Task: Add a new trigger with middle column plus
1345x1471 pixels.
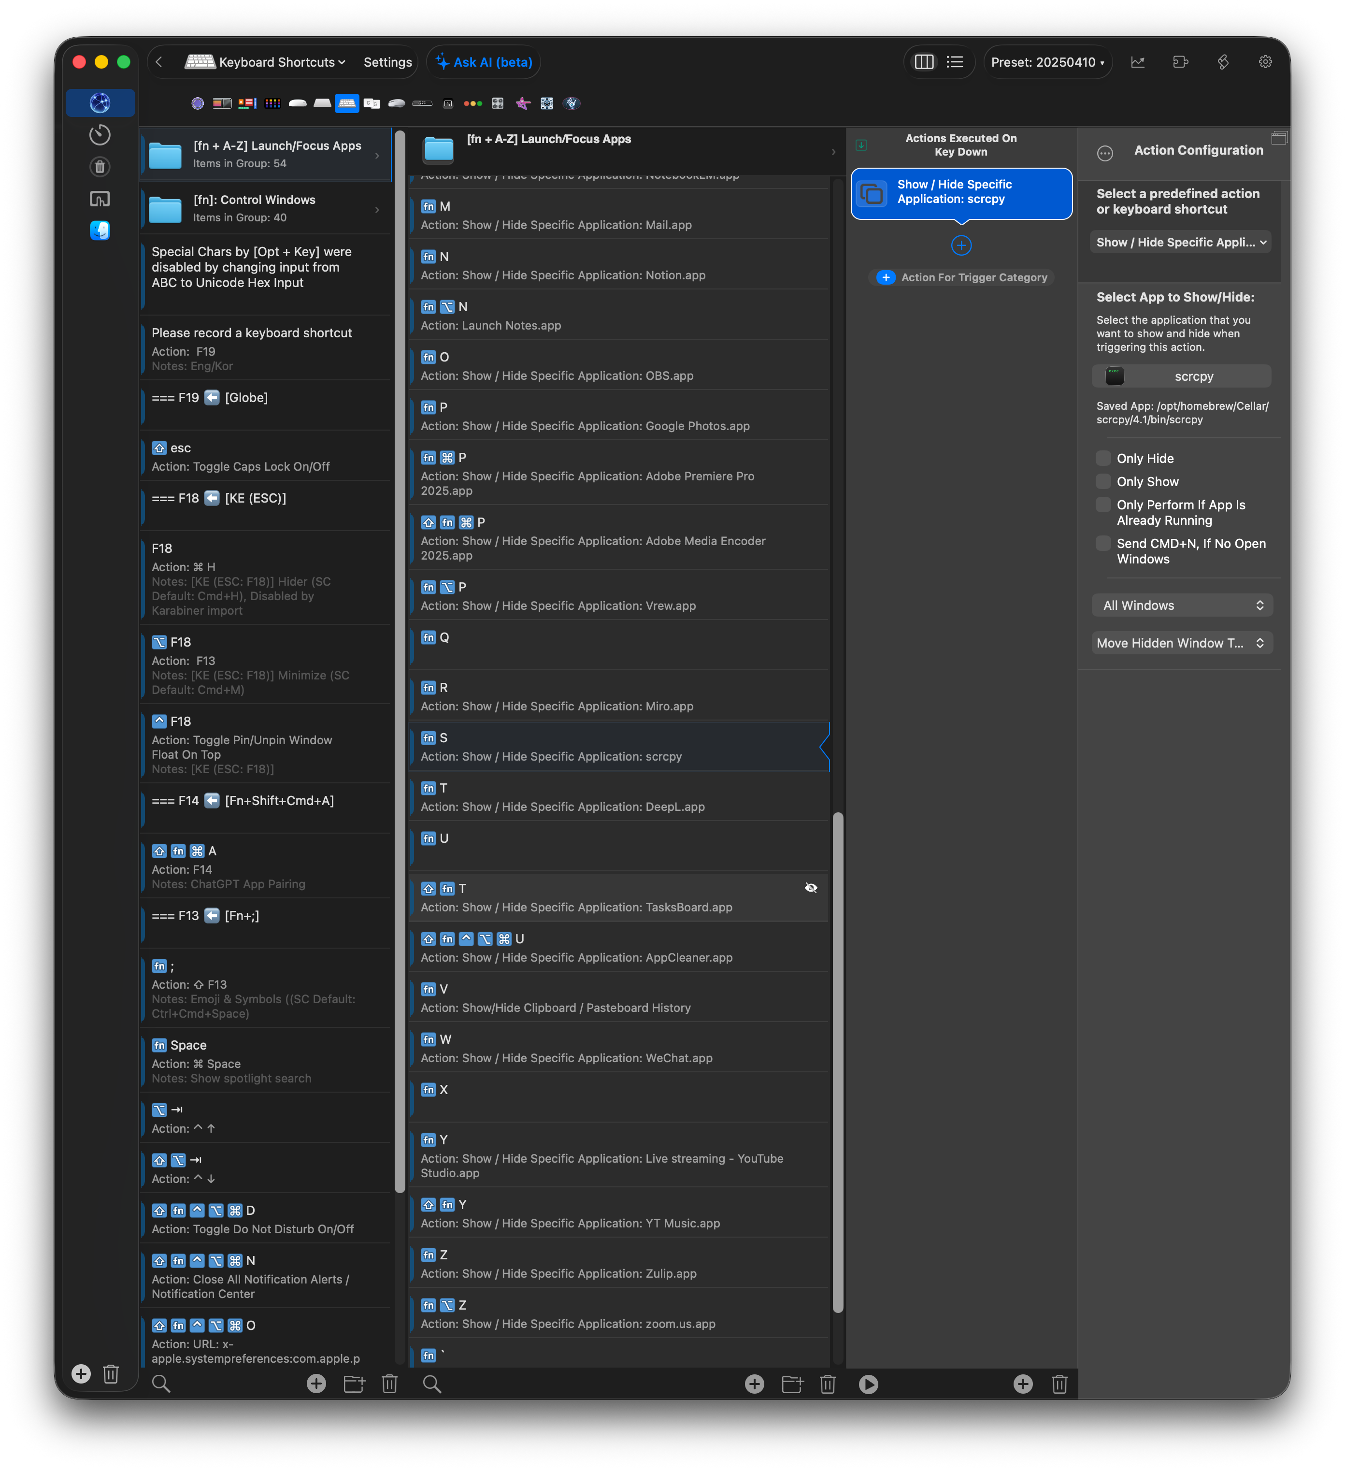Action: click(x=755, y=1384)
